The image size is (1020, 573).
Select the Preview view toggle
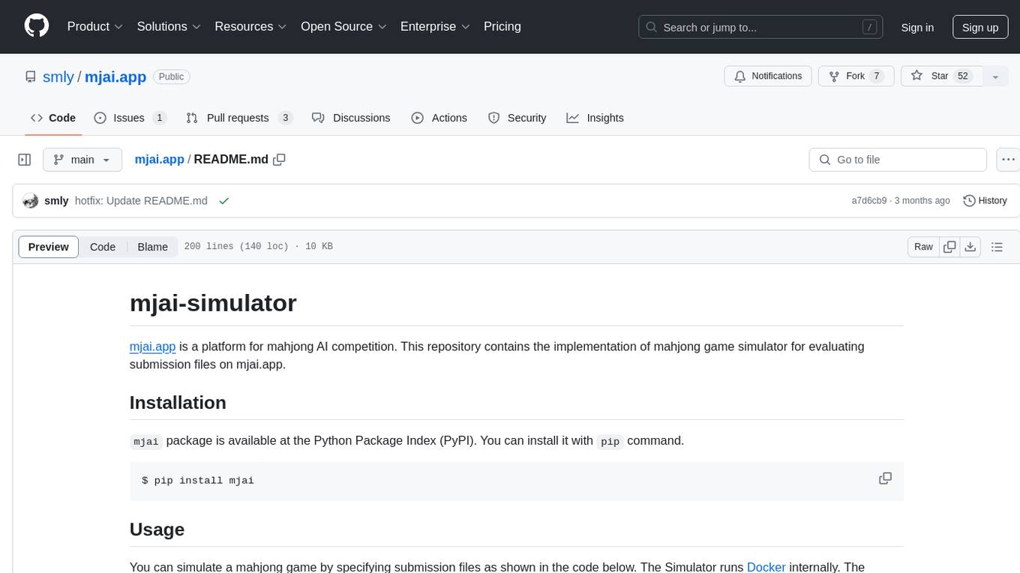pyautogui.click(x=49, y=247)
